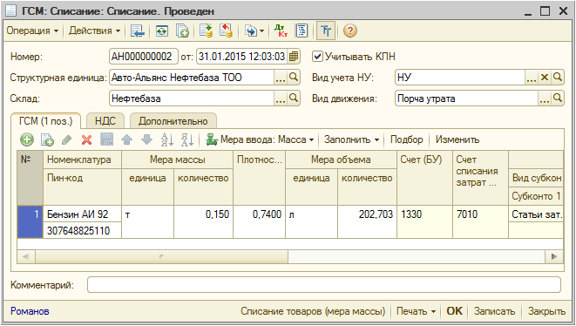Image resolution: width=576 pixels, height=326 pixels.
Task: Click the find in list toolbar icon
Action: tap(138, 31)
